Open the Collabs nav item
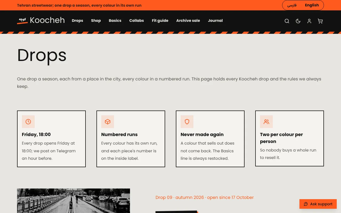This screenshot has width=341, height=213. click(x=137, y=21)
